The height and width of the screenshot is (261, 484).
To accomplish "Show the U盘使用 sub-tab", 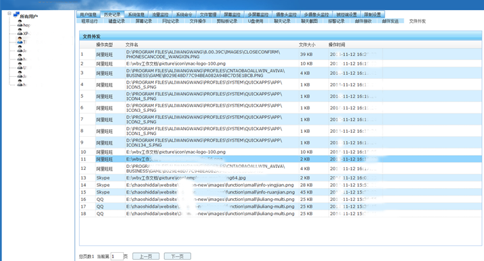I will (256, 21).
